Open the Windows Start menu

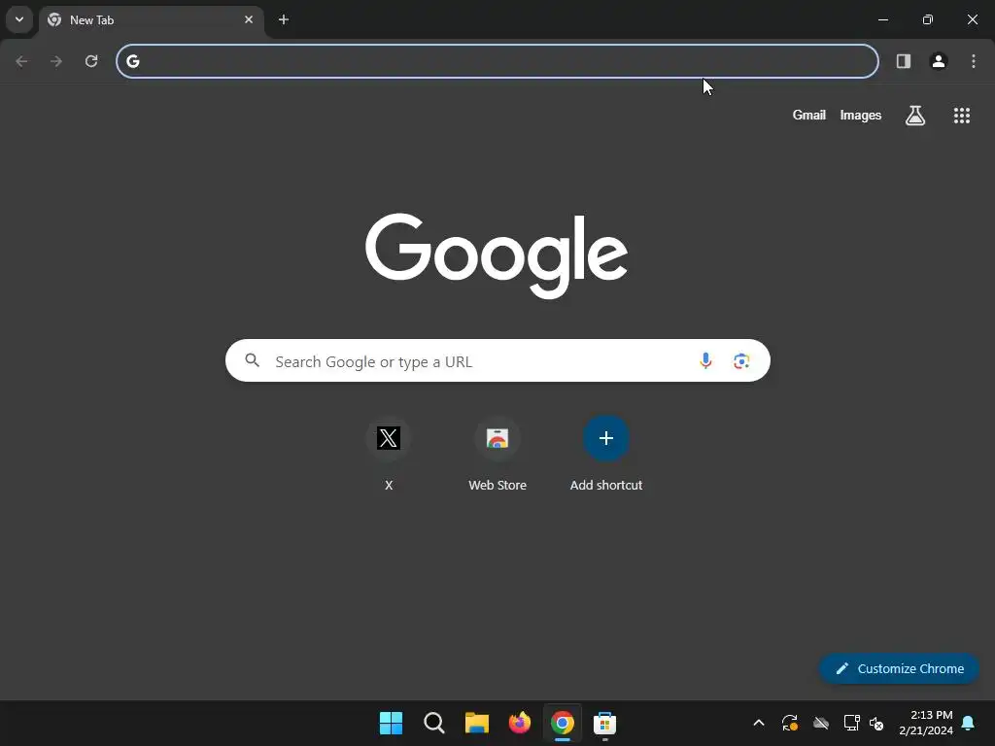(391, 723)
